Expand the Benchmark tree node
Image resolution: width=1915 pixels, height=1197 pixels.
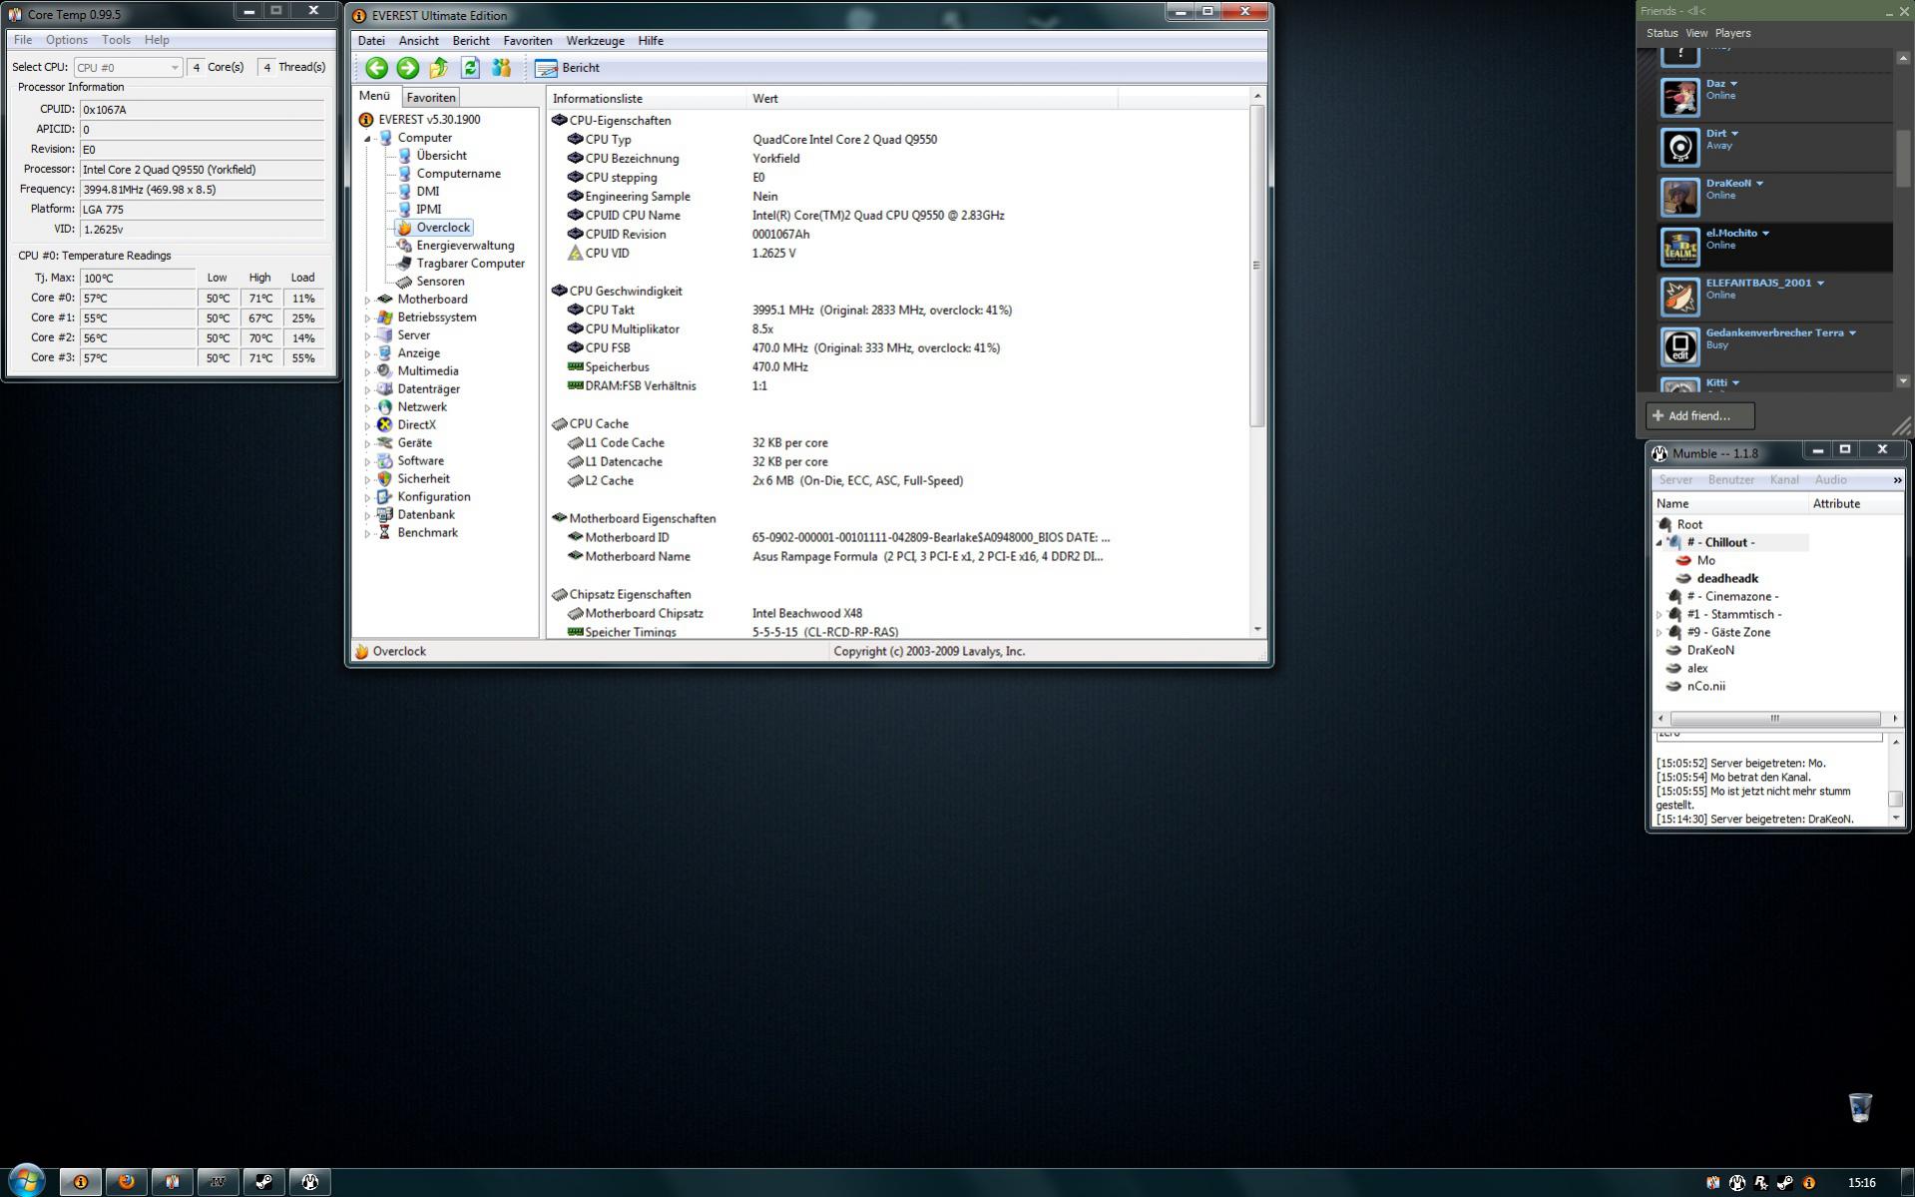[367, 533]
